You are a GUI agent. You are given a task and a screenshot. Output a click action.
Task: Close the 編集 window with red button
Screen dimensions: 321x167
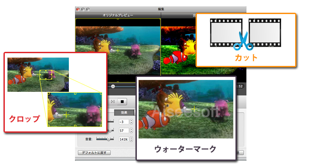(78, 9)
